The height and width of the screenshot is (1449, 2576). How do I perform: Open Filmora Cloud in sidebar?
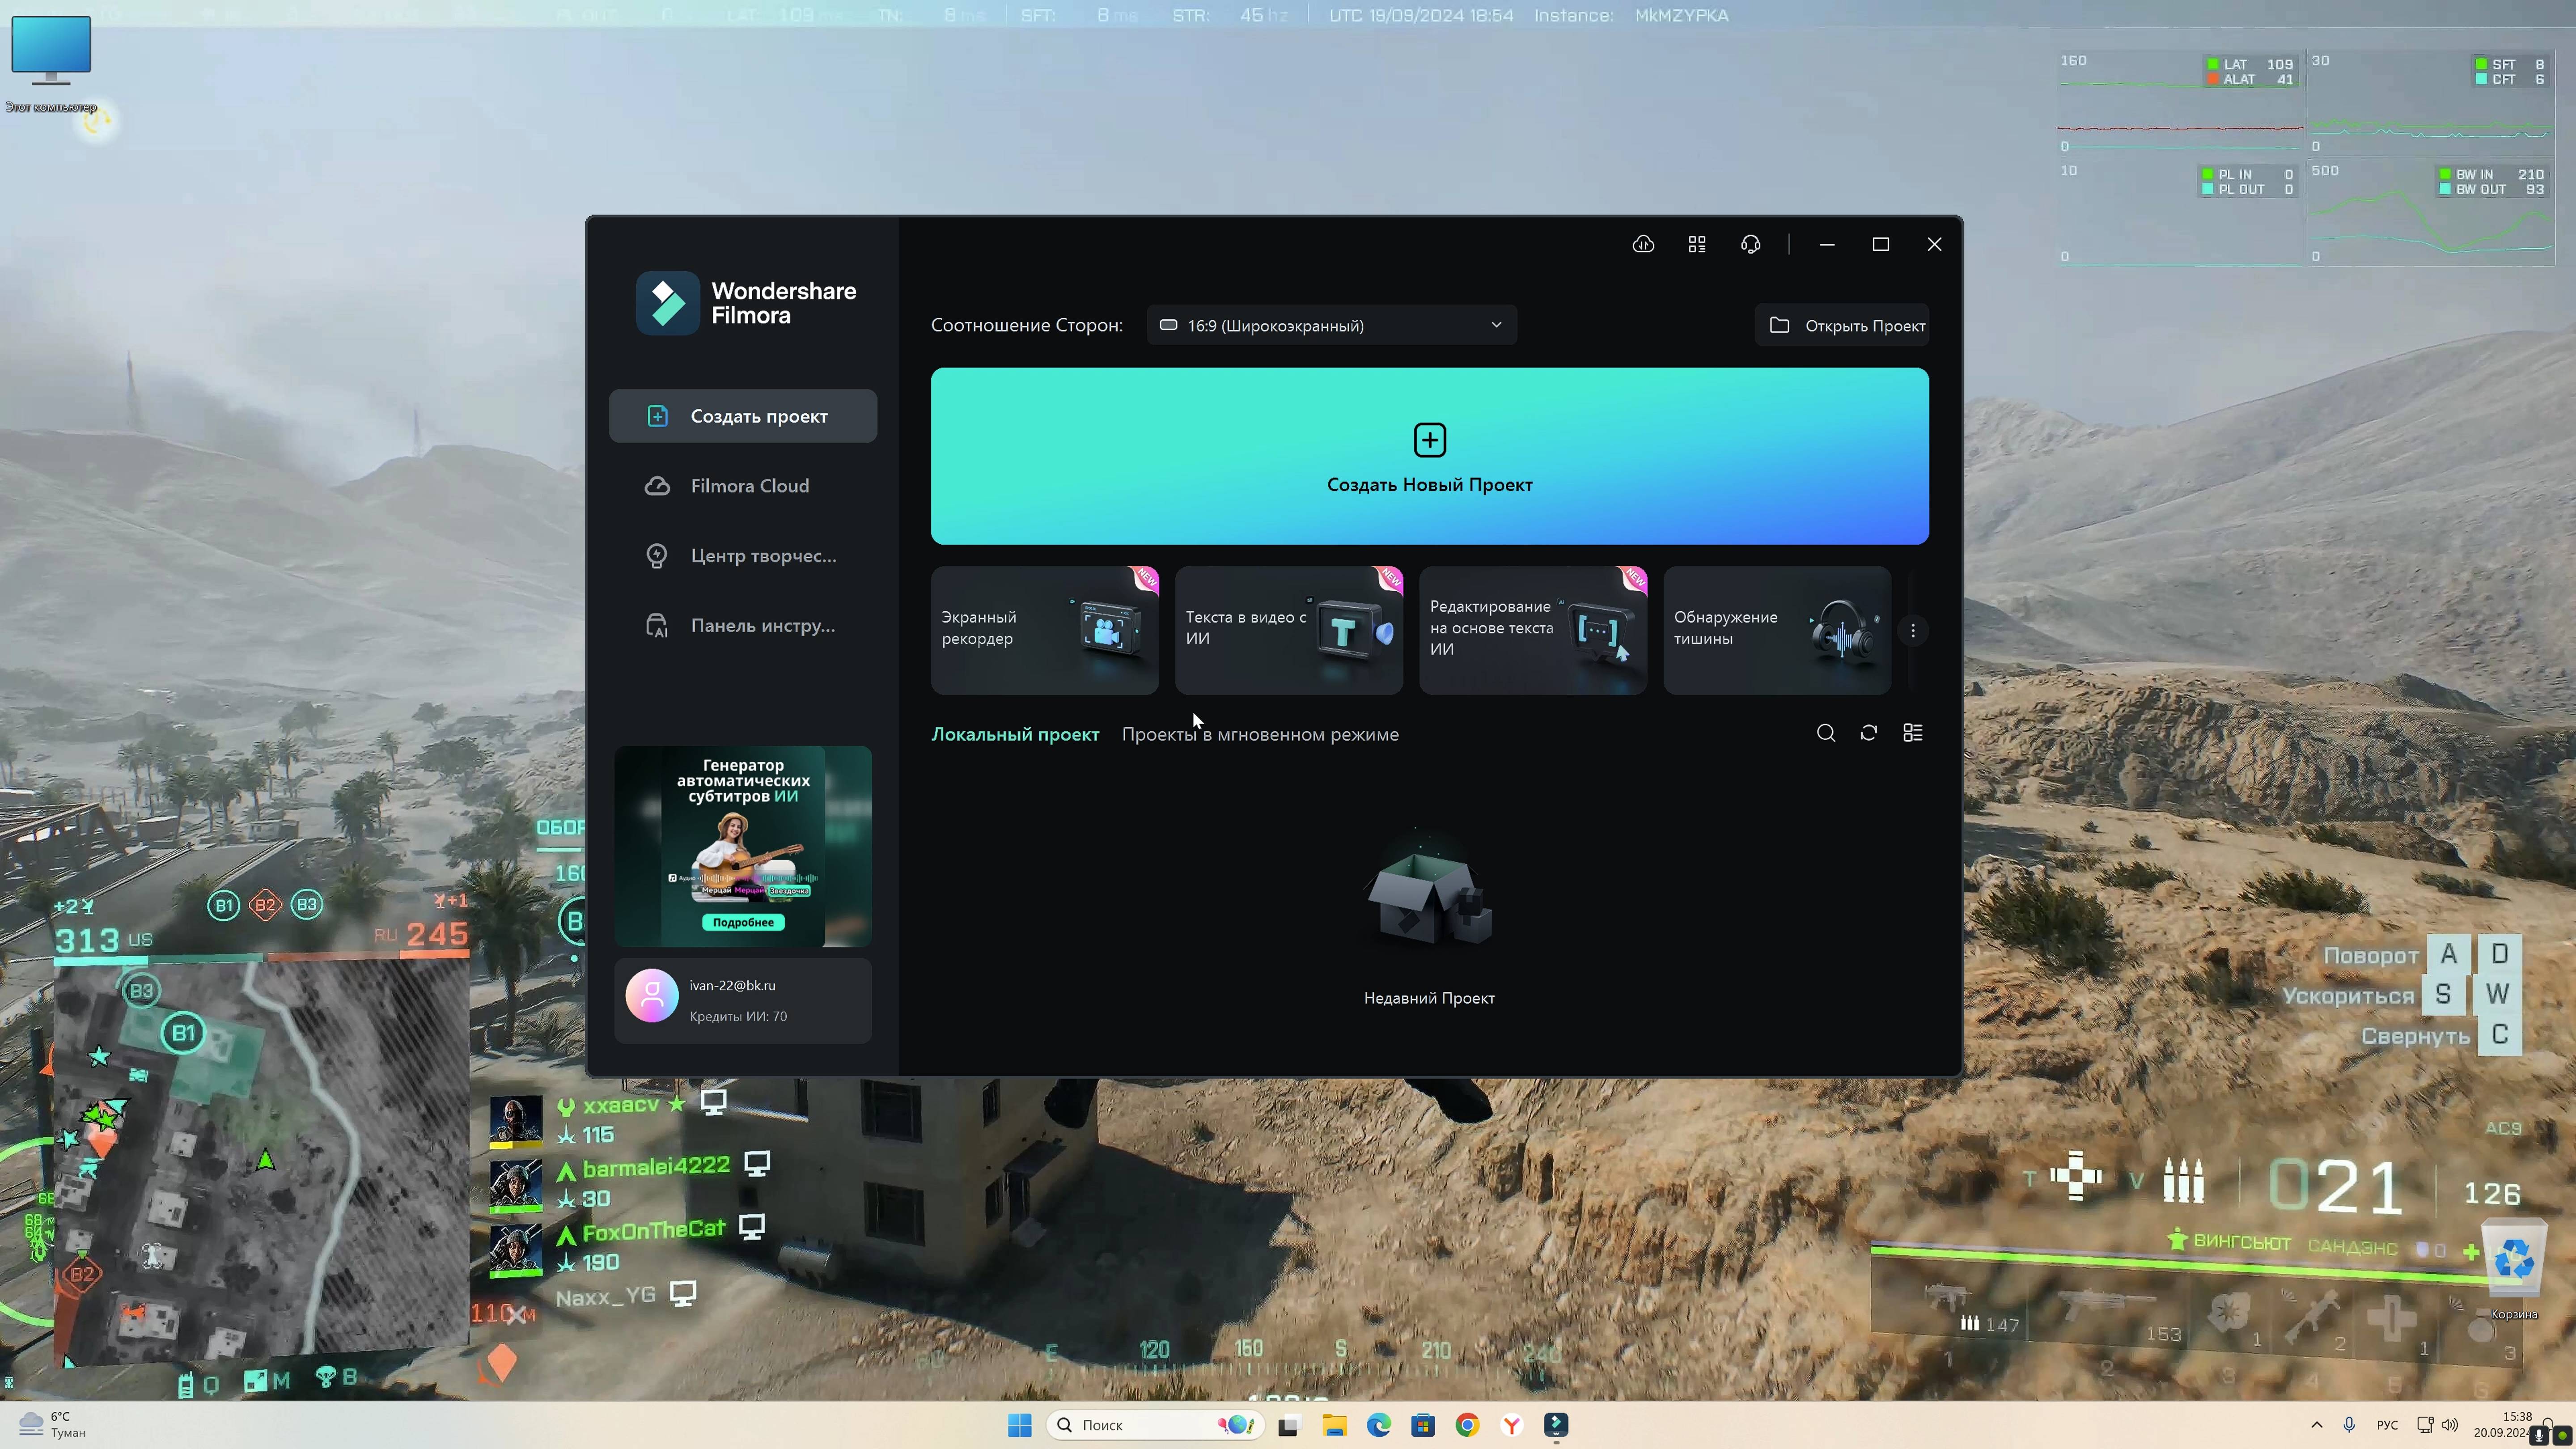coord(748,486)
